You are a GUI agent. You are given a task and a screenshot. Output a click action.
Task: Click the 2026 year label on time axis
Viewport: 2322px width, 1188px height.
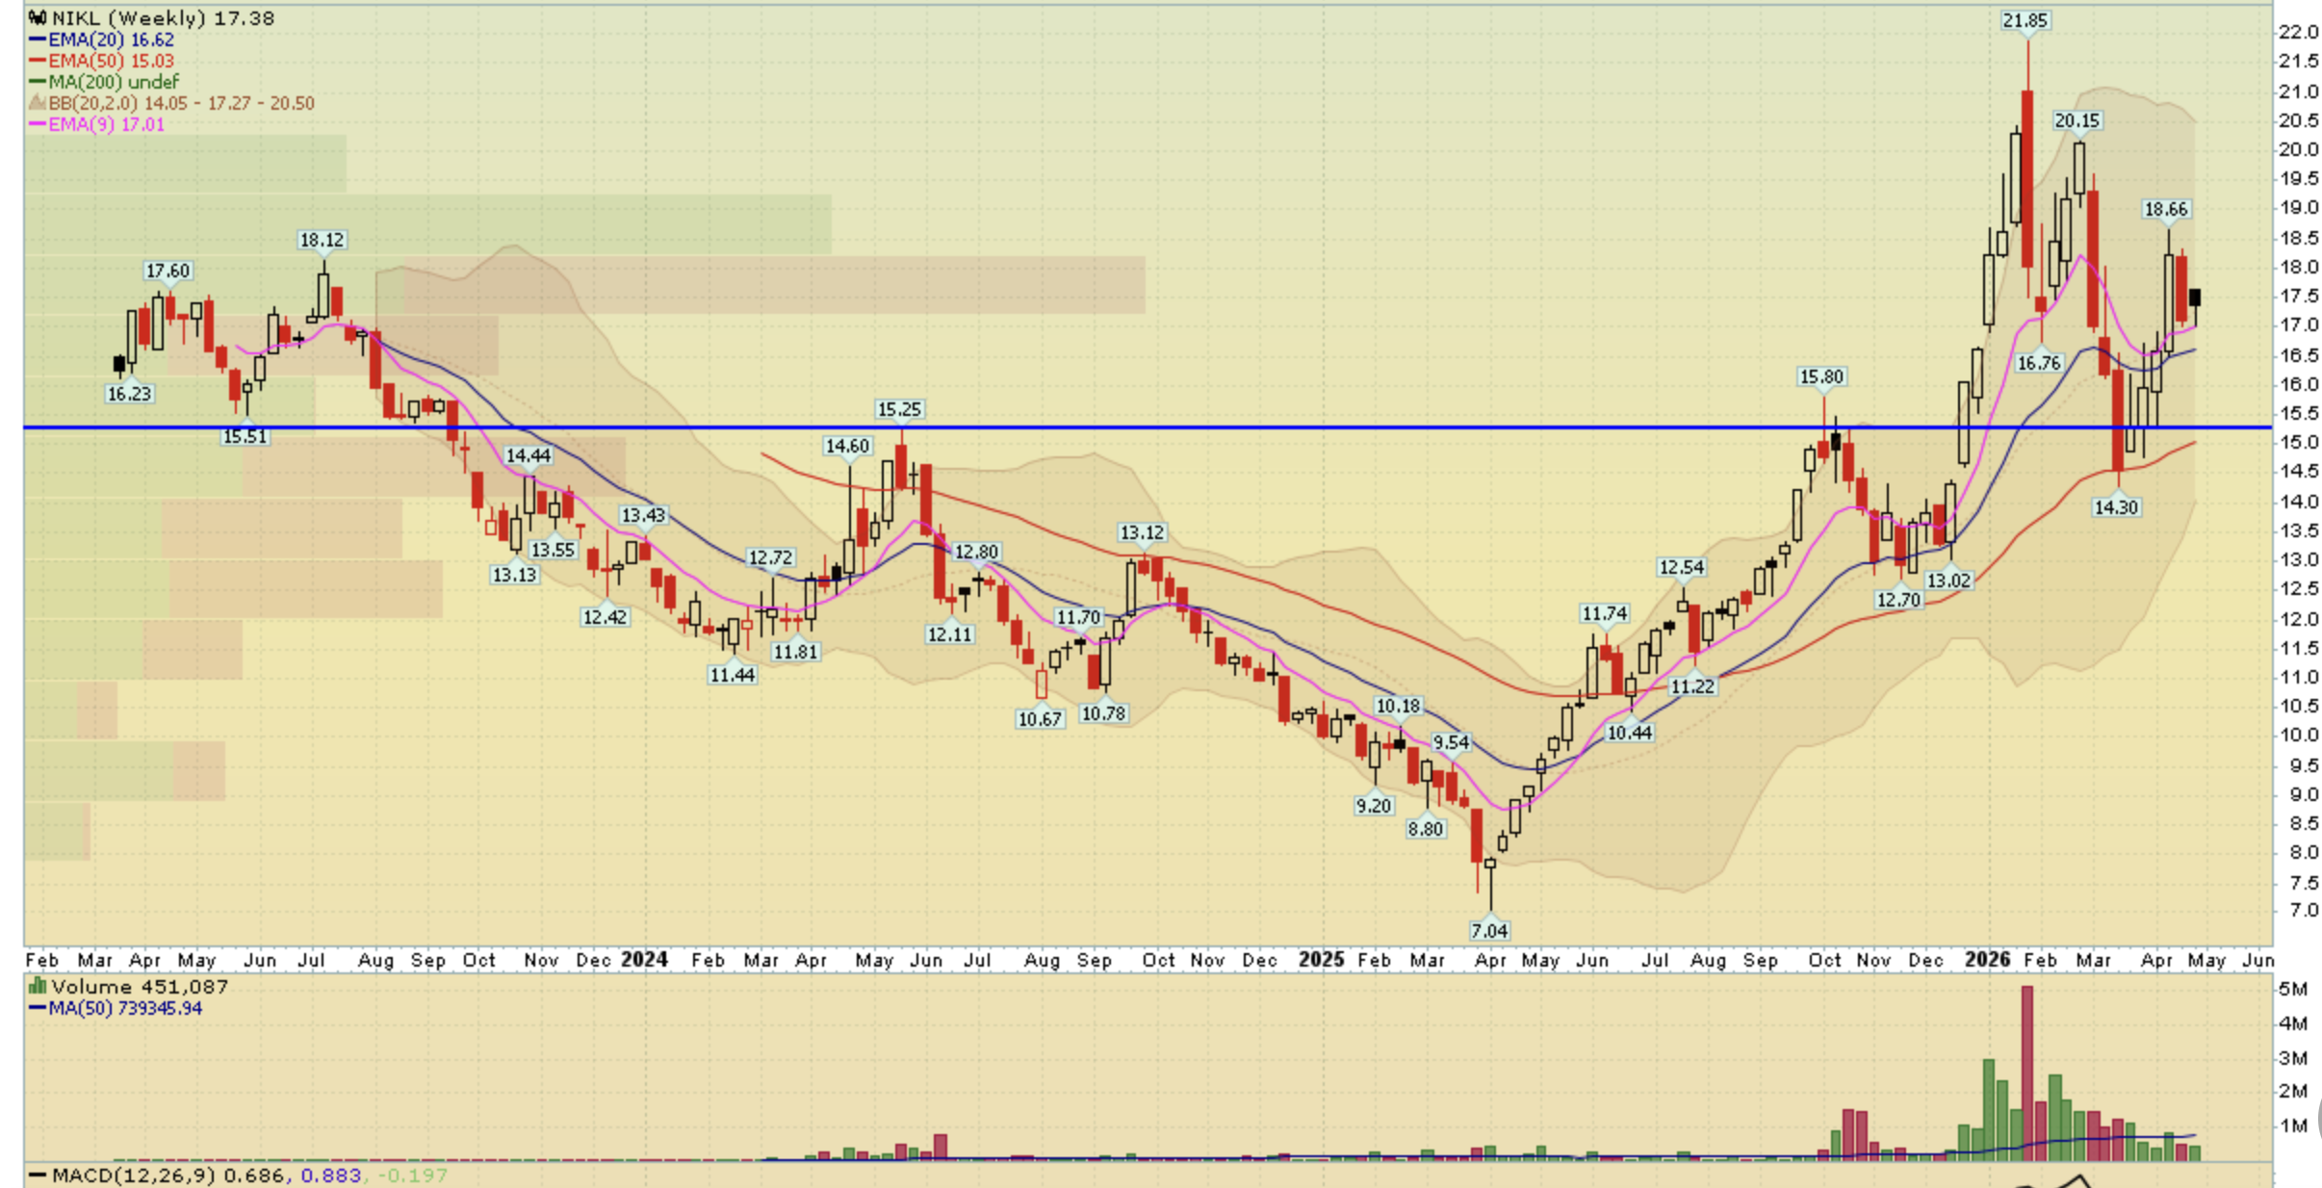(1987, 960)
